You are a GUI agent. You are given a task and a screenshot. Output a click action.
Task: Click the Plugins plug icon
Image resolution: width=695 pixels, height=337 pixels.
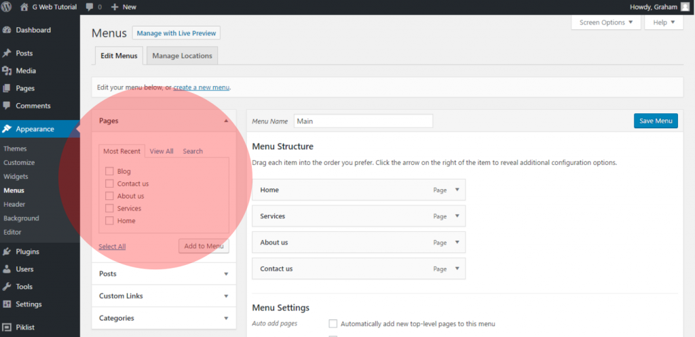coord(7,252)
